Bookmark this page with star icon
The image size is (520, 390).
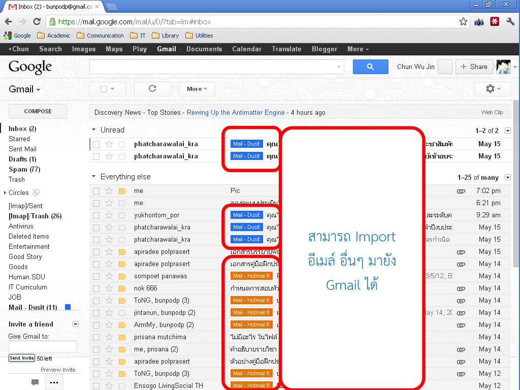[x=463, y=22]
